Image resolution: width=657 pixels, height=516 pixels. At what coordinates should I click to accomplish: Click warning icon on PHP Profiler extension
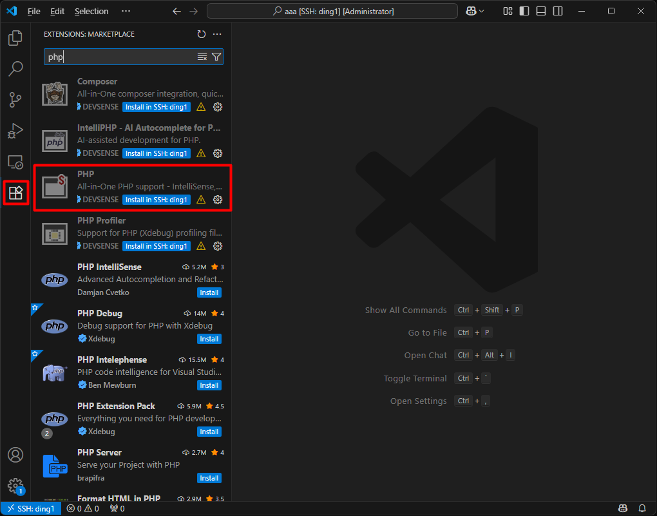tap(201, 246)
